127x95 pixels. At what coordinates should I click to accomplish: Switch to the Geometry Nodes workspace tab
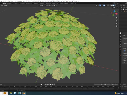64,3
